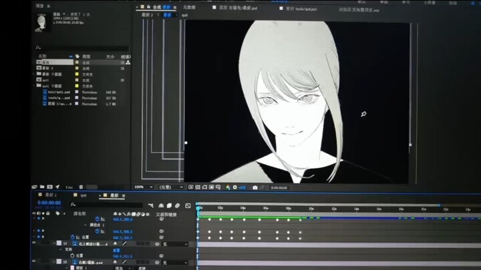481x270 pixels.
Task: Switch to the 最新 2 timeline tab
Action: coord(50,196)
